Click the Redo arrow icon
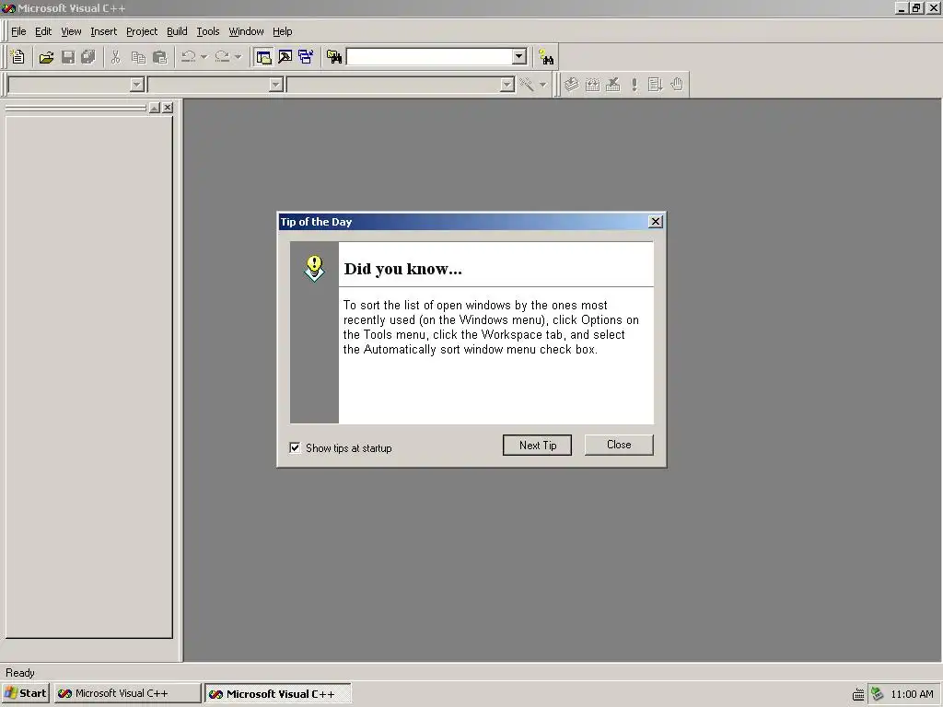943x707 pixels. (222, 57)
